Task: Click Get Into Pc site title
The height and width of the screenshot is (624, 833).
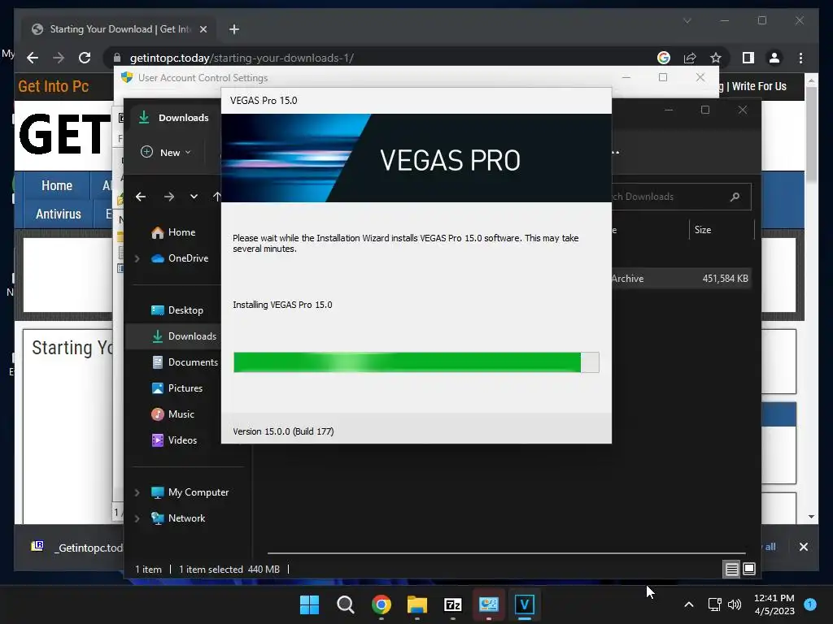Action: tap(53, 86)
